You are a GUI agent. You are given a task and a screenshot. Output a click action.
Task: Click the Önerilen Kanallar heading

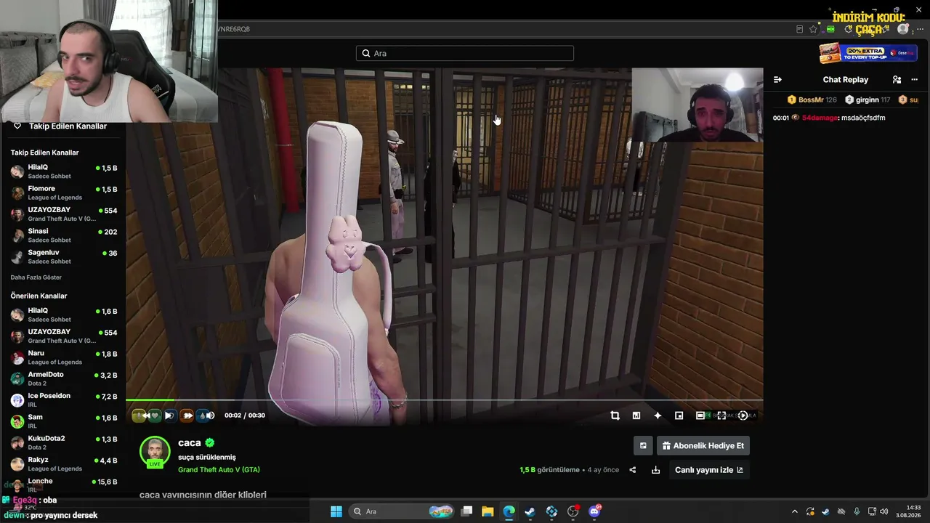click(x=39, y=296)
